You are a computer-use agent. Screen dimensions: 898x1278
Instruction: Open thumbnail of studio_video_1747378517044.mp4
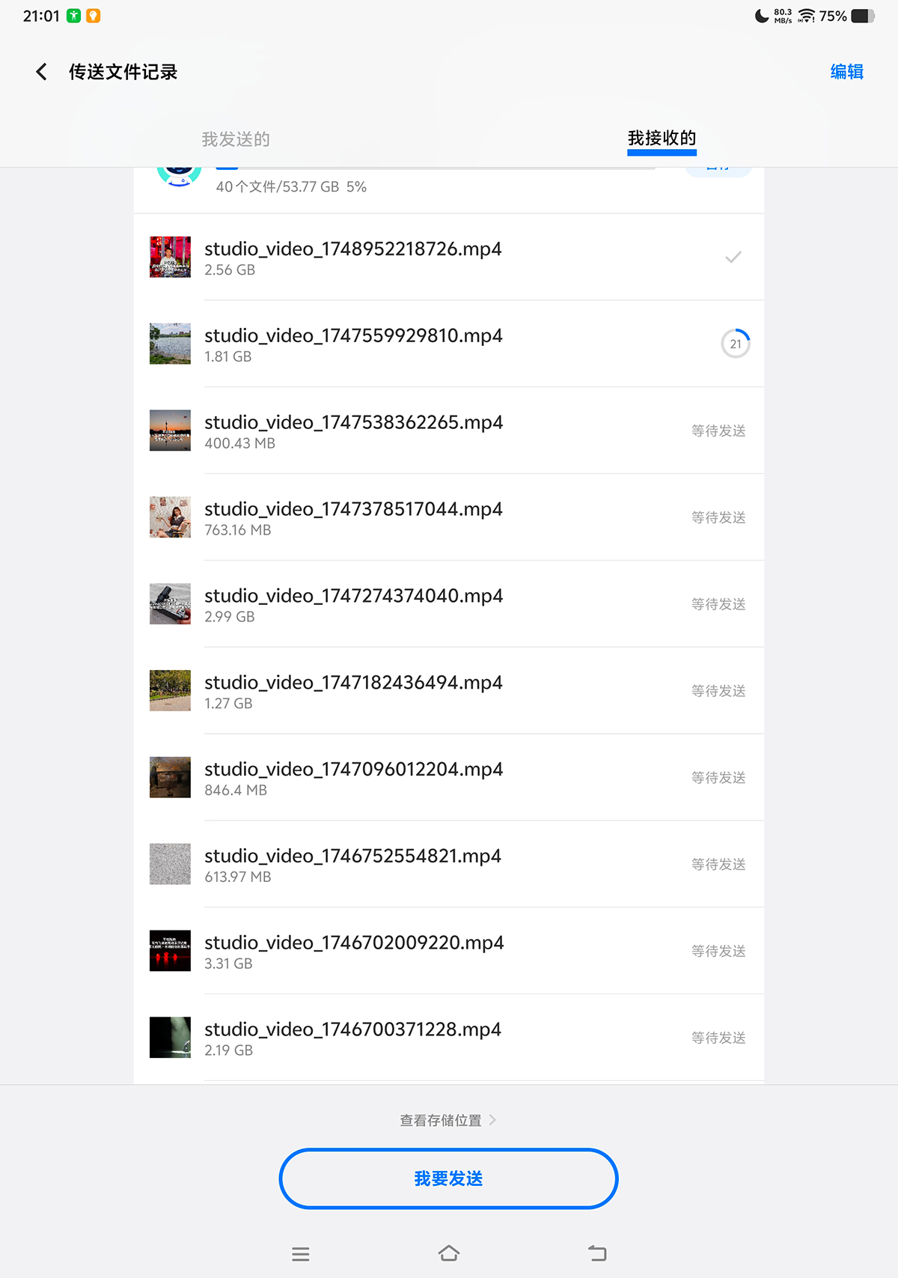coord(170,517)
